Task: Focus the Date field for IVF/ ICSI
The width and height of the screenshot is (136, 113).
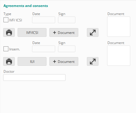Action: point(44,20)
